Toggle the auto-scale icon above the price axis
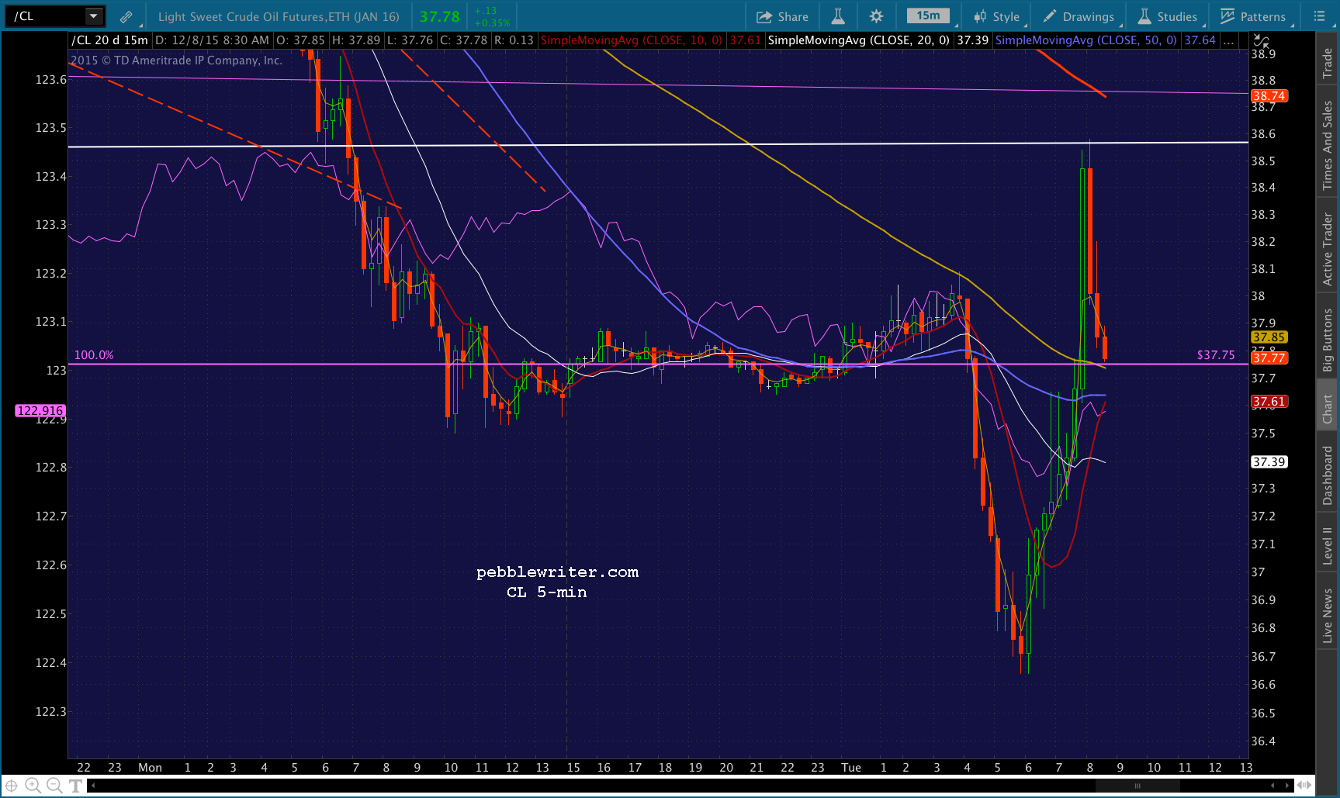This screenshot has height=798, width=1340. (1262, 41)
